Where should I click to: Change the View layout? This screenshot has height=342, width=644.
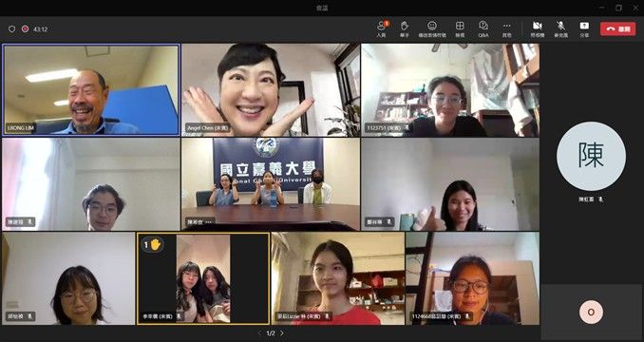point(460,28)
